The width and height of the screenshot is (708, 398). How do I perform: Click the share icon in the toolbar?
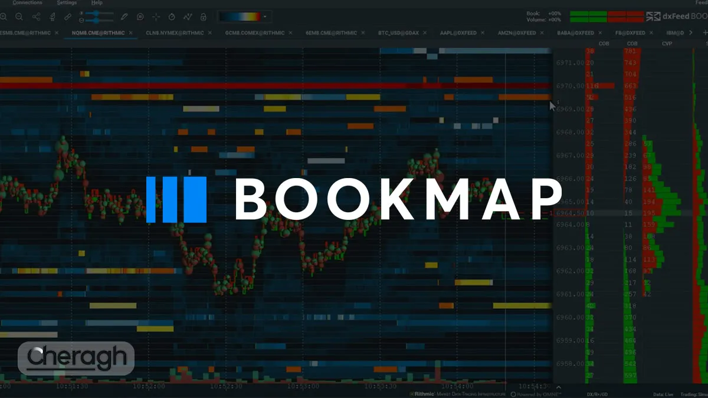coord(37,17)
